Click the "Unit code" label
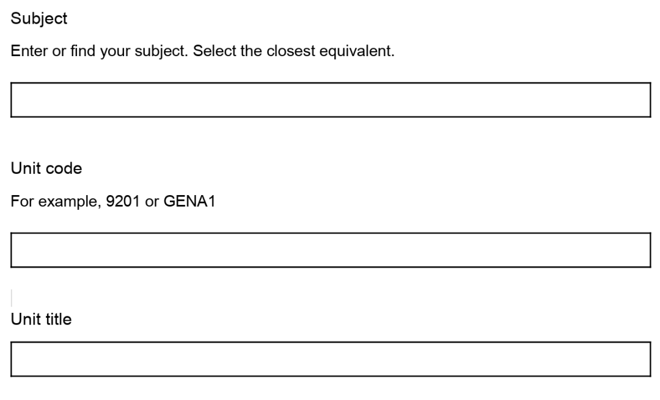The width and height of the screenshot is (660, 400). (46, 169)
